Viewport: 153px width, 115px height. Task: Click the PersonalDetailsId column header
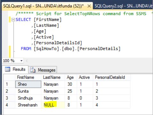(x=112, y=77)
